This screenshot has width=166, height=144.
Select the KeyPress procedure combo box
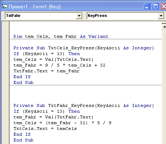pos(125,16)
